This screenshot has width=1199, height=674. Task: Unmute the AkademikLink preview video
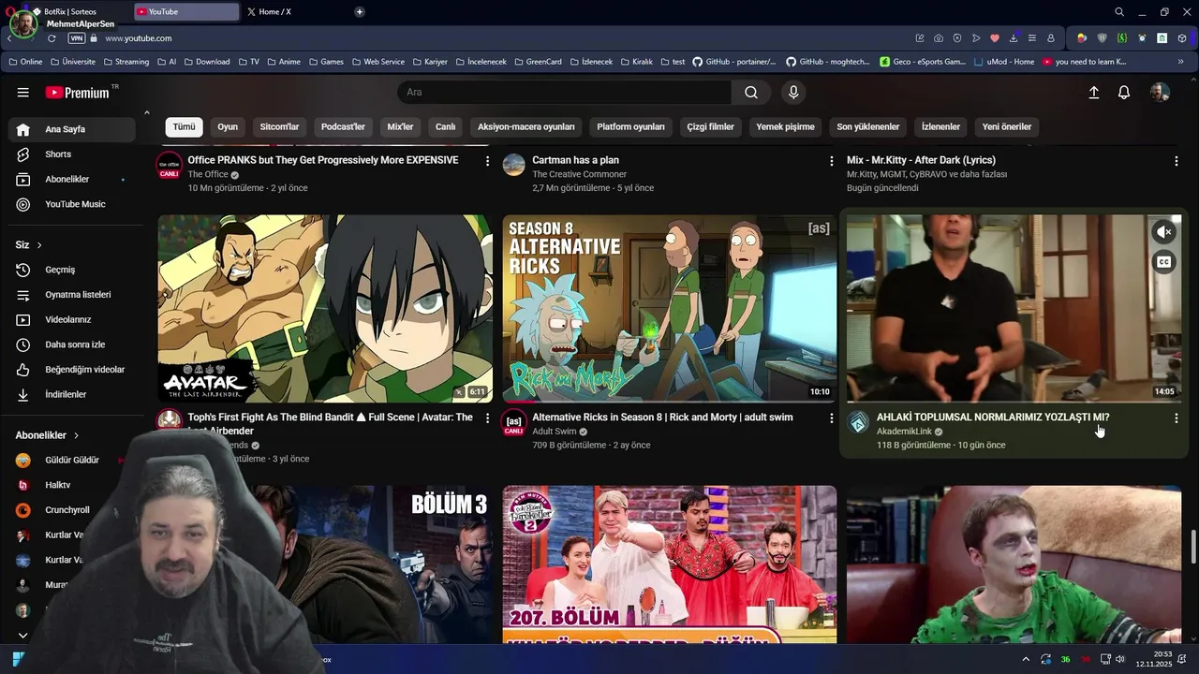pos(1163,232)
